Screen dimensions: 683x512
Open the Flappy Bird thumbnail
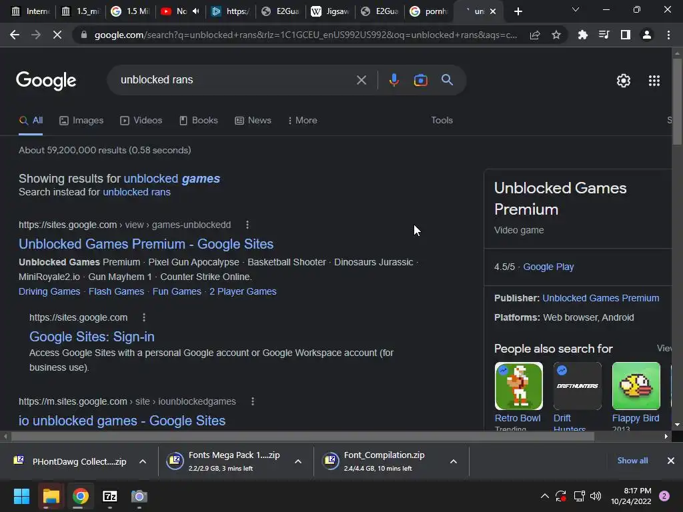click(x=636, y=386)
